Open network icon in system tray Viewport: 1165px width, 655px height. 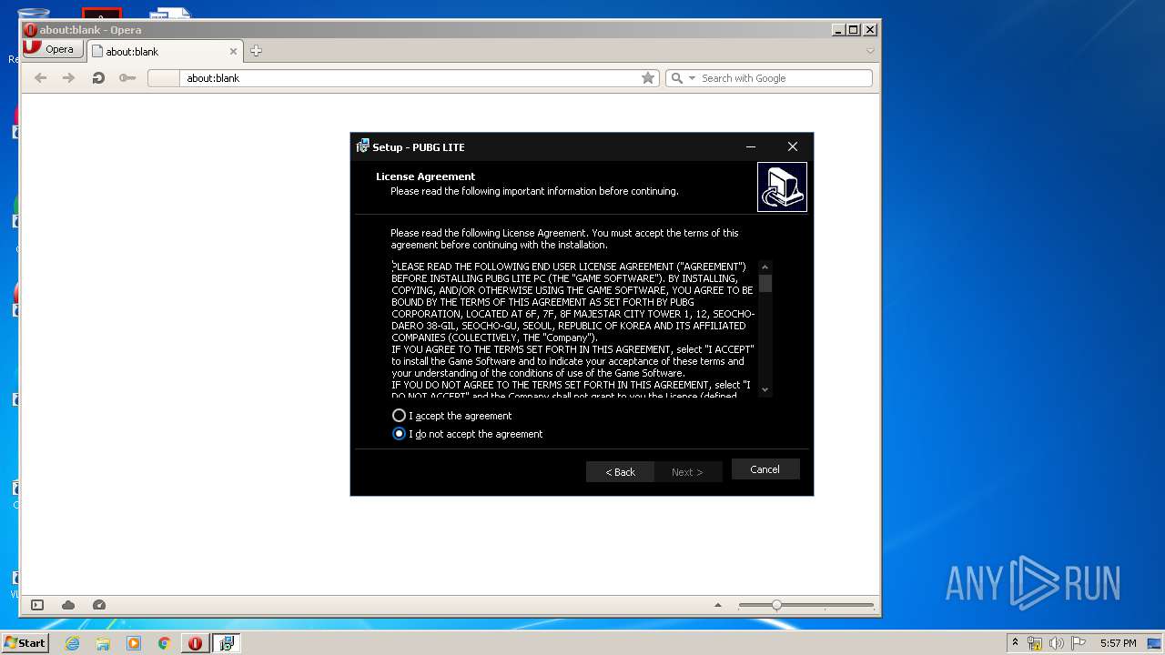tap(1035, 643)
